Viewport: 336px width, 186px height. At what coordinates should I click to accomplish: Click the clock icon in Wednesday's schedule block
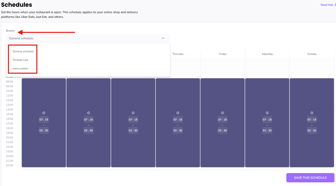pyautogui.click(x=133, y=113)
